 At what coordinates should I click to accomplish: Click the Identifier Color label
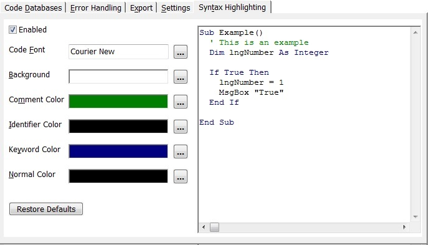[35, 125]
